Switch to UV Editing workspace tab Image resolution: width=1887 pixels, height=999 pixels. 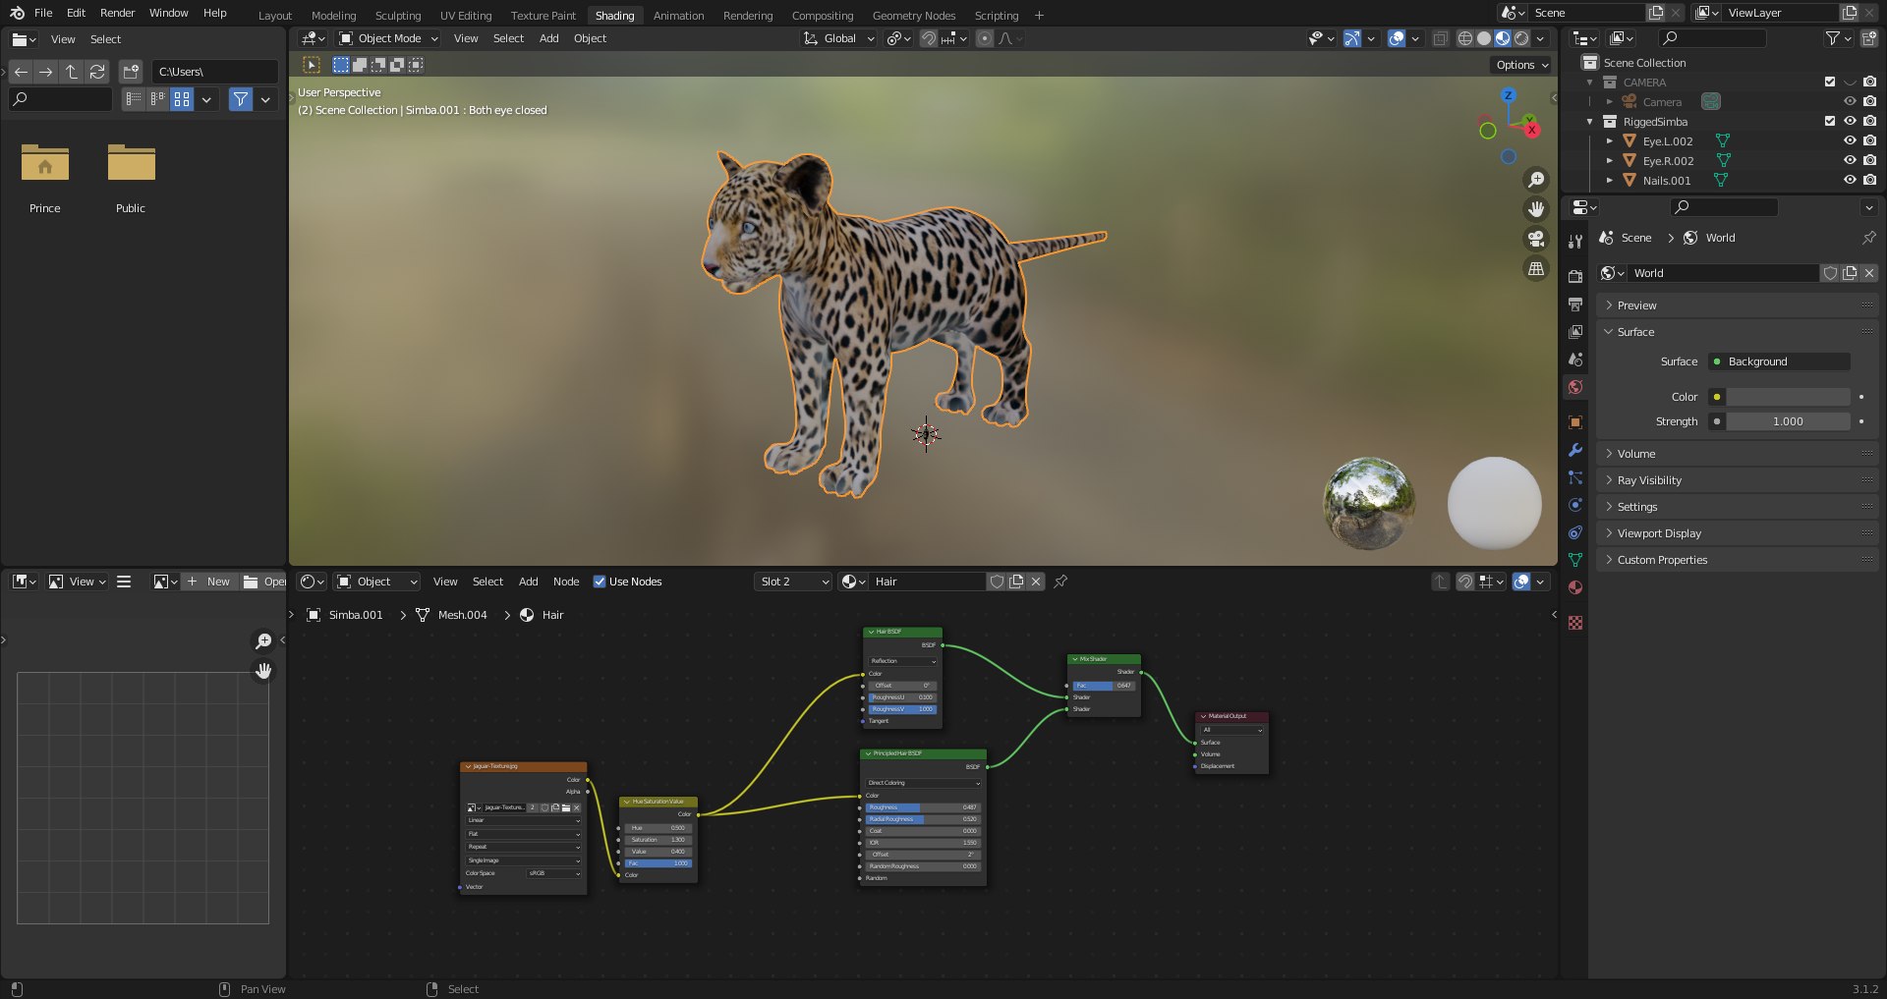[x=466, y=16]
